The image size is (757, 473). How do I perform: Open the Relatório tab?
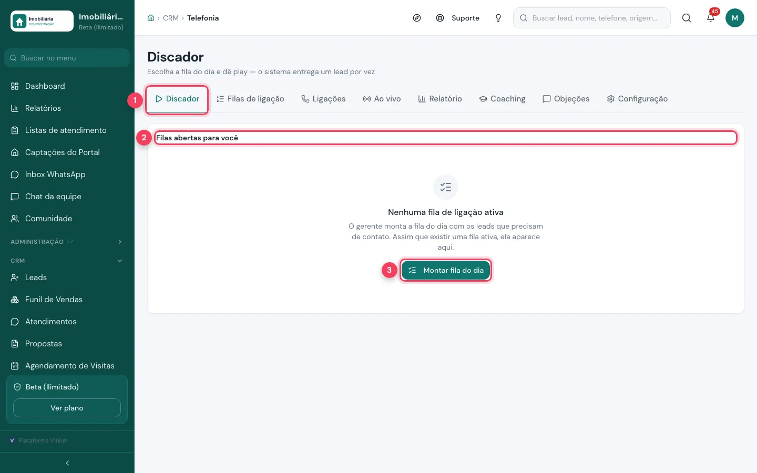click(440, 99)
